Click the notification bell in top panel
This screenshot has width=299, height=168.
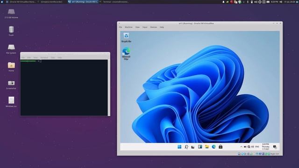223,2
